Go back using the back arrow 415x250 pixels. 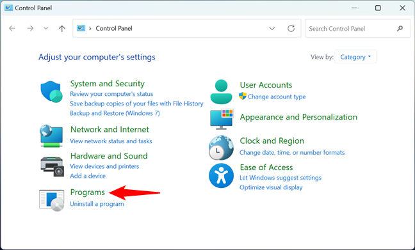click(x=12, y=28)
